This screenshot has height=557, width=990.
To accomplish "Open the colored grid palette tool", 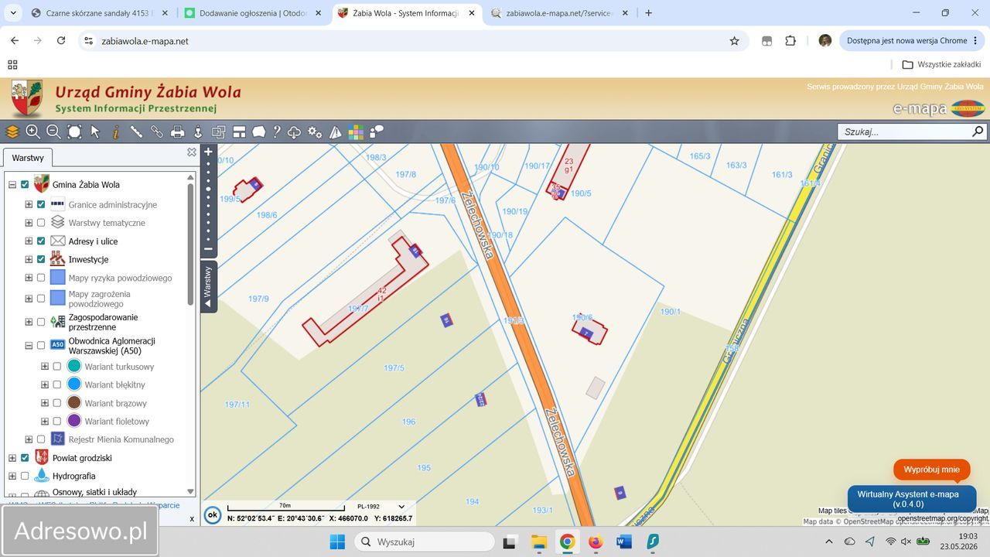I will tap(356, 132).
